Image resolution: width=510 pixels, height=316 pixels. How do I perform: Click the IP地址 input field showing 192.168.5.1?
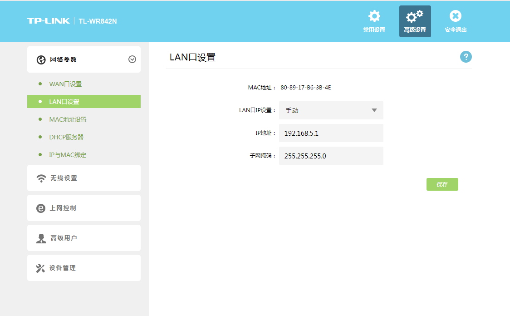coord(331,133)
